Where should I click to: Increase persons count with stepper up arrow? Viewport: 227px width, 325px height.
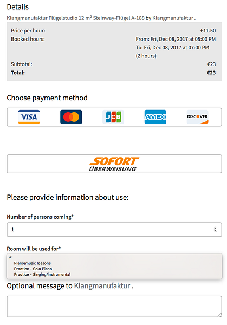(x=216, y=229)
